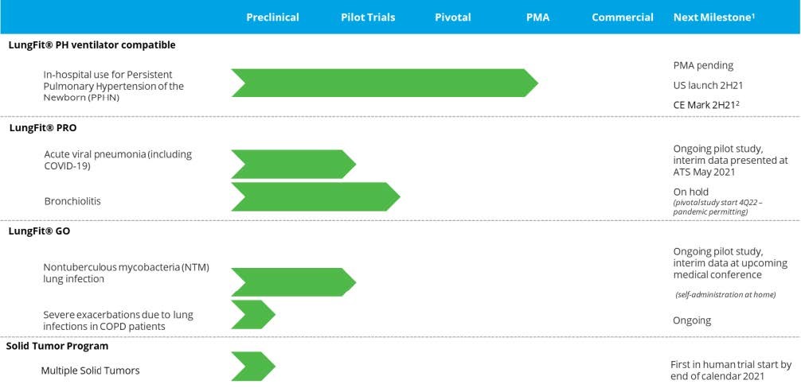The height and width of the screenshot is (388, 801).
Task: Click the PPHN green progress arrow
Action: click(384, 83)
